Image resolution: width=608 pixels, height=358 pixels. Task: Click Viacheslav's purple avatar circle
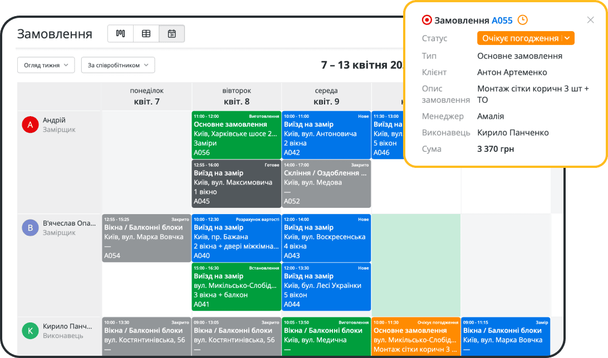[30, 228]
